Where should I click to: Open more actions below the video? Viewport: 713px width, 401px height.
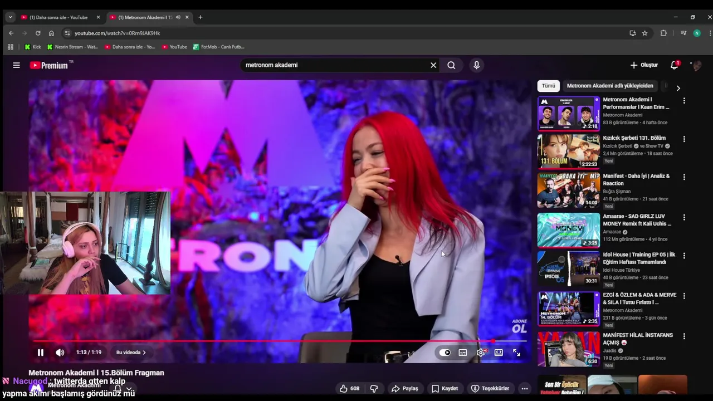[524, 388]
